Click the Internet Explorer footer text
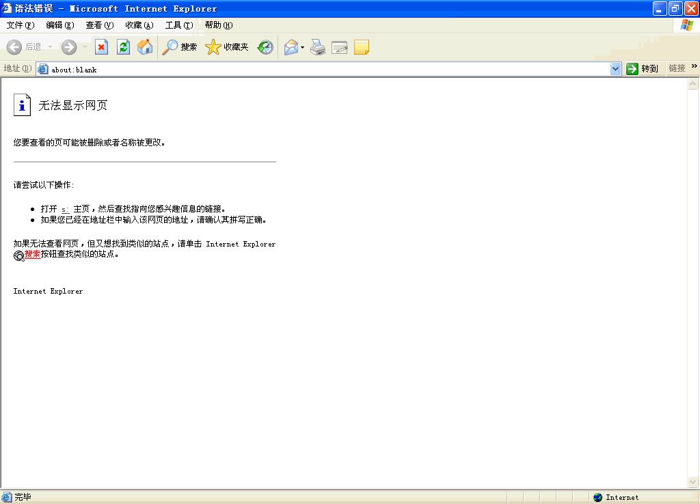 [x=48, y=291]
